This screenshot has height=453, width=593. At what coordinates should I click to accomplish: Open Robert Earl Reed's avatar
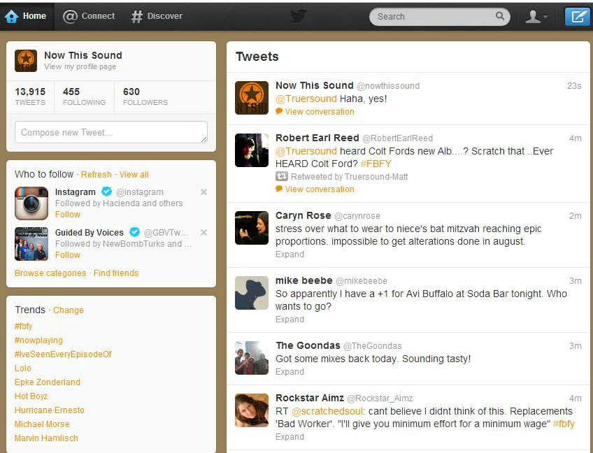coord(252,150)
